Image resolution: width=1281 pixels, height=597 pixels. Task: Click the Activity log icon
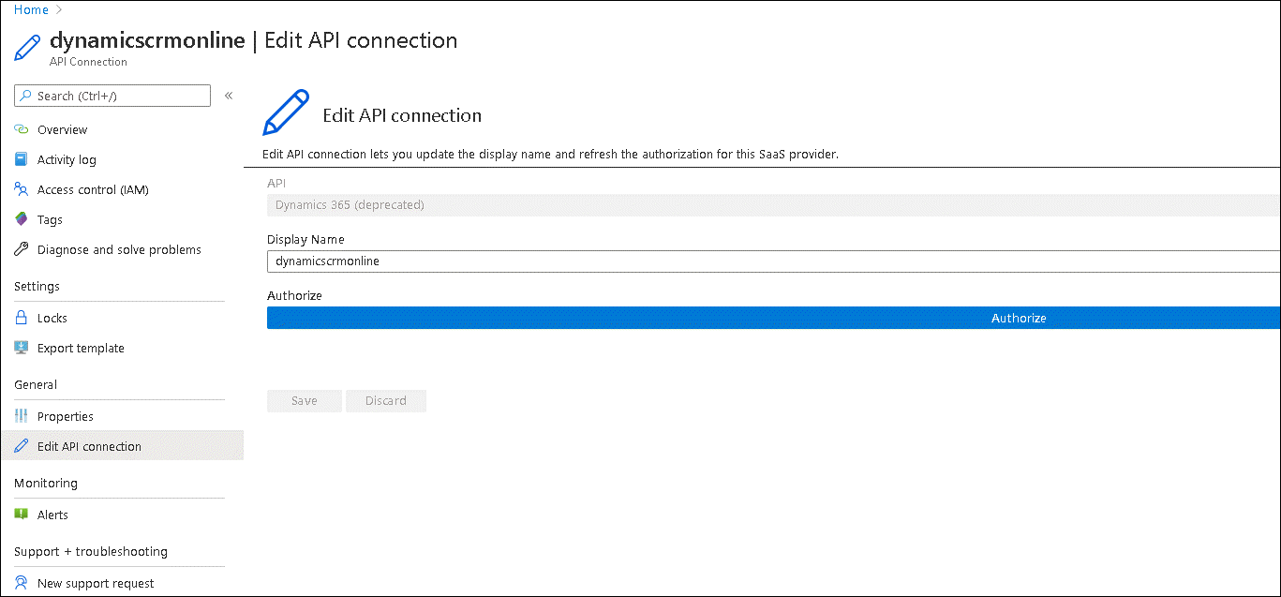(x=22, y=159)
